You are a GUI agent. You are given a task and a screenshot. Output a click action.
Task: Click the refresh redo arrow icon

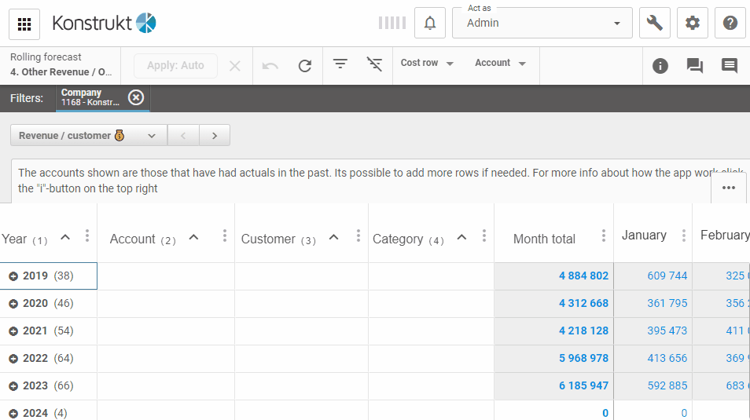point(305,66)
